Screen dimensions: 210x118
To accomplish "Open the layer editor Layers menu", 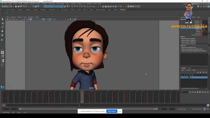I will tap(183, 70).
